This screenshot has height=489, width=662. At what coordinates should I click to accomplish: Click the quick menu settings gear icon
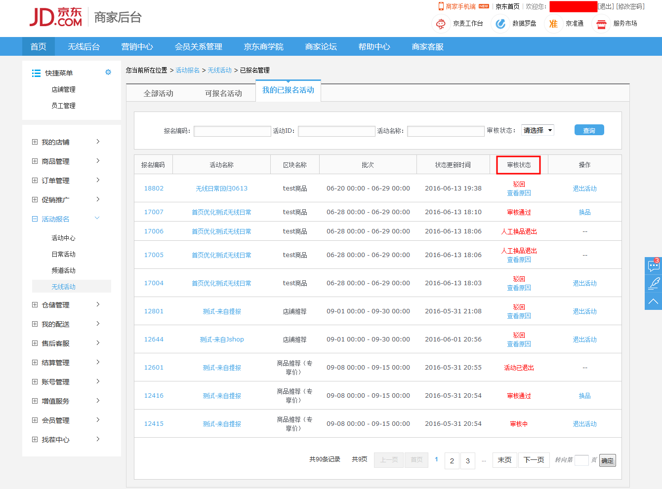108,73
